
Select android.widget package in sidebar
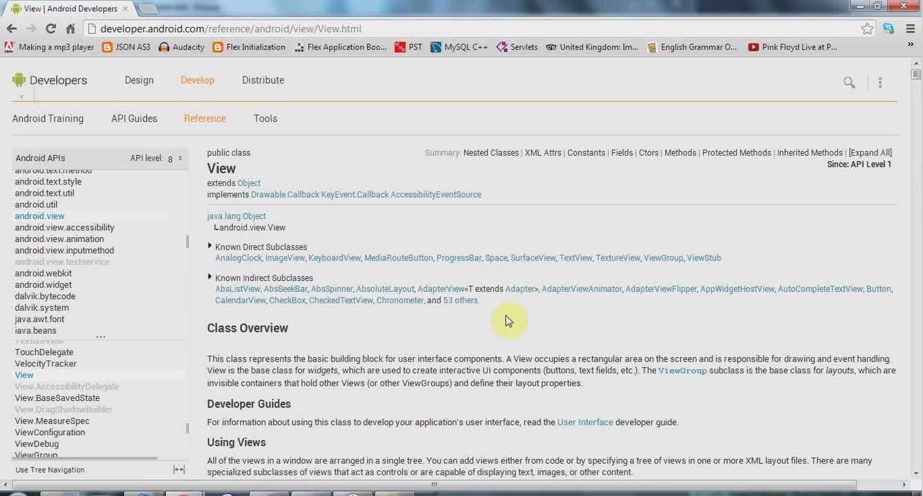click(x=43, y=285)
